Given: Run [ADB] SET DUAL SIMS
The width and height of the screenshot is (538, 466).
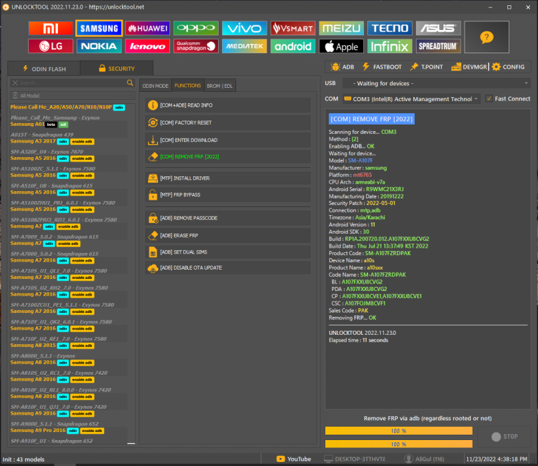Looking at the screenshot, I should click(x=228, y=252).
